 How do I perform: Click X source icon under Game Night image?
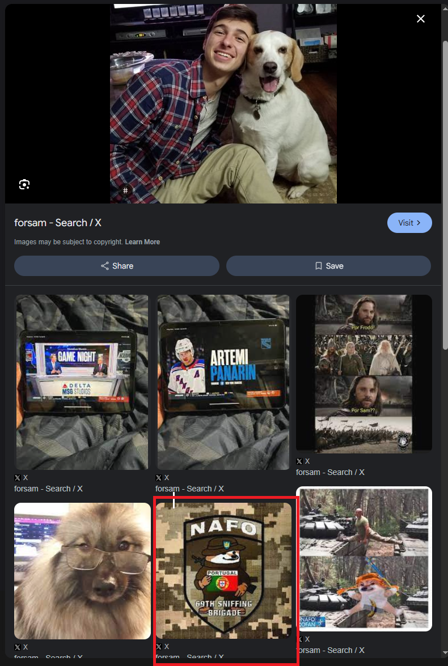click(x=18, y=478)
